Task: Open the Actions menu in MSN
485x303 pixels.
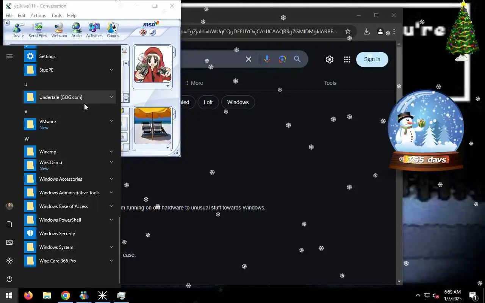Action: tap(38, 16)
